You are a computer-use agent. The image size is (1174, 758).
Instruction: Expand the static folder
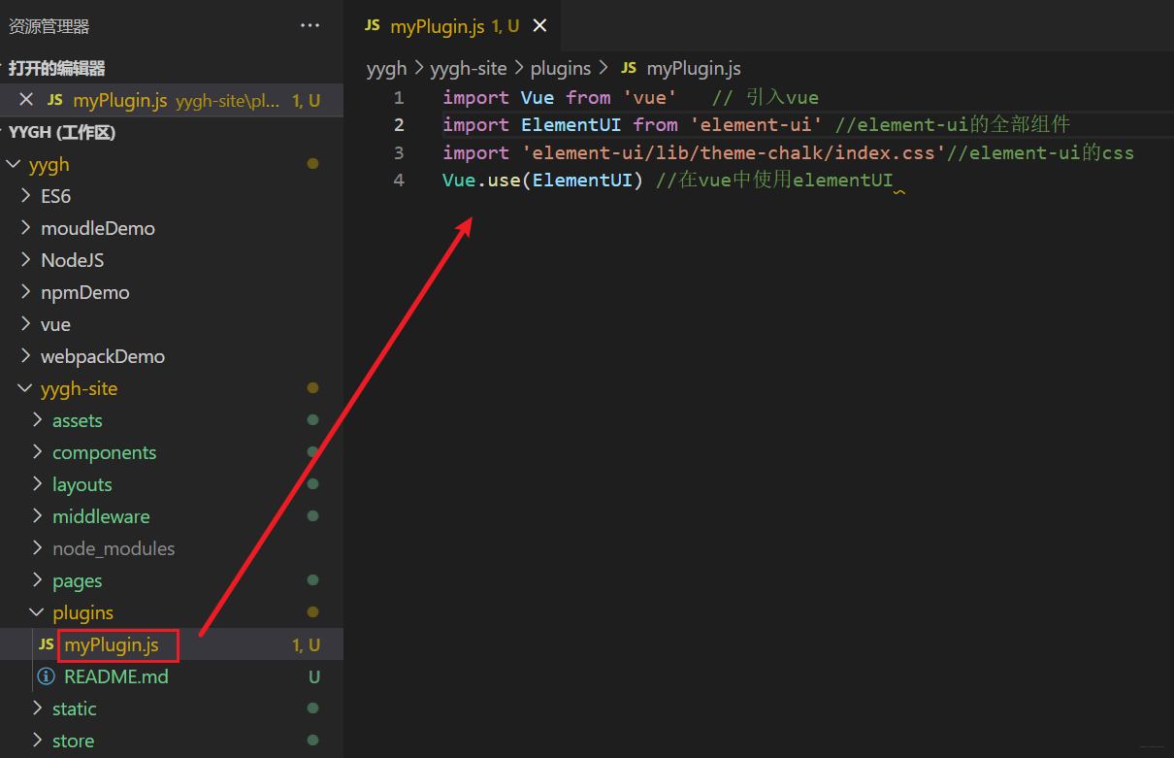pyautogui.click(x=38, y=709)
